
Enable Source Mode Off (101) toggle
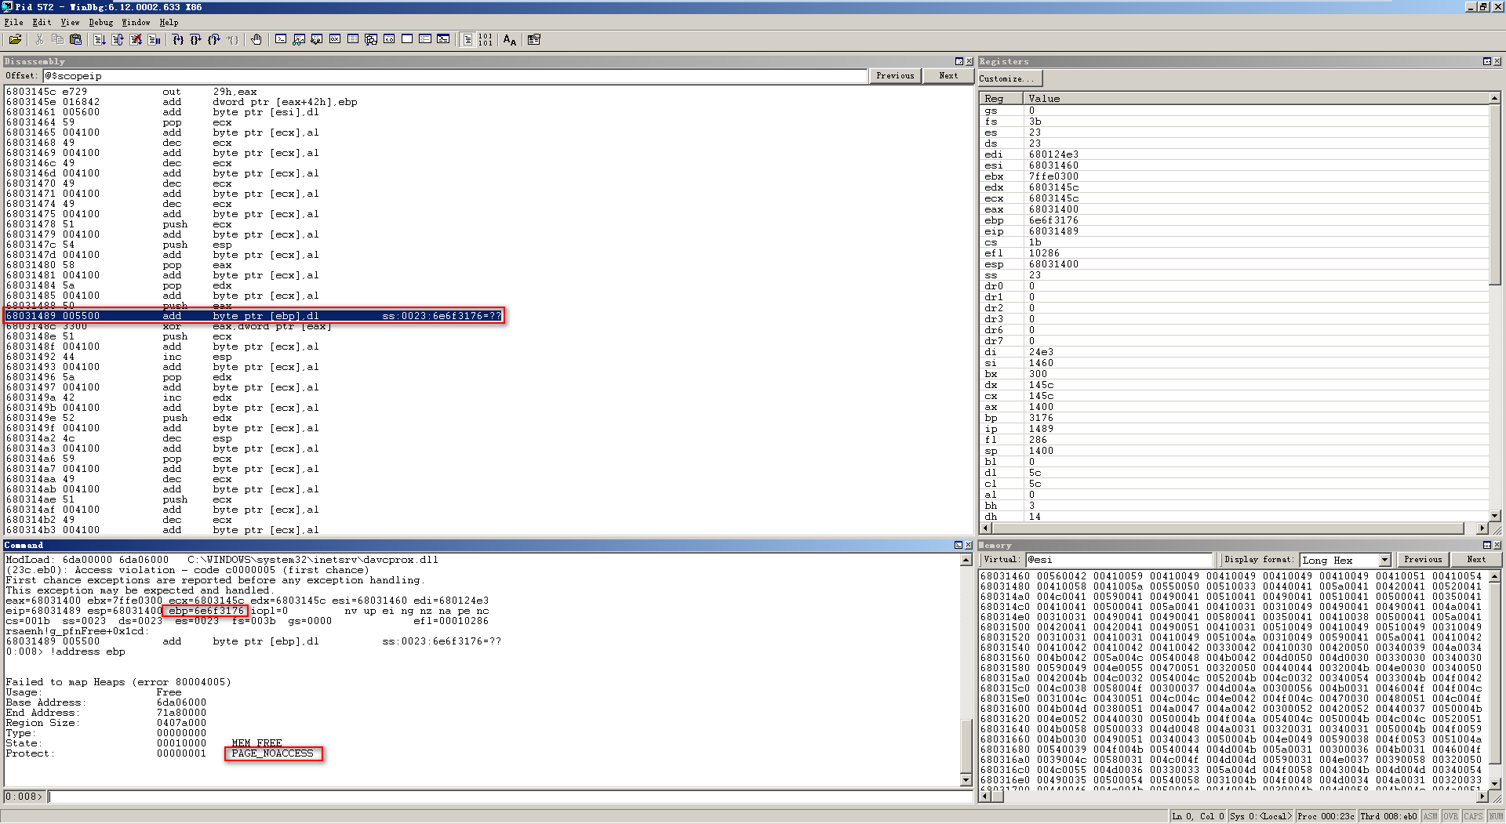[x=486, y=39]
